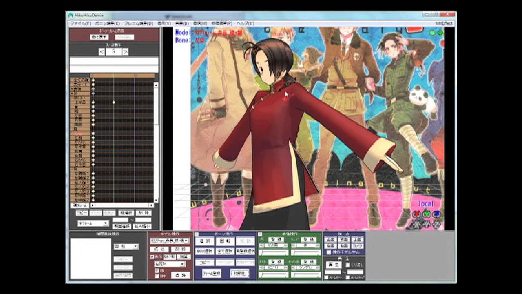Viewport: 522px width, 294px height.
Task: Click the 未登録選択 button
Action: [x=246, y=251]
